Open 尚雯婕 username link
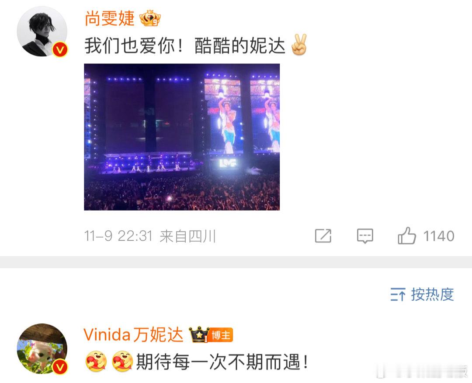Viewport: 472px width, 383px height. [x=110, y=18]
